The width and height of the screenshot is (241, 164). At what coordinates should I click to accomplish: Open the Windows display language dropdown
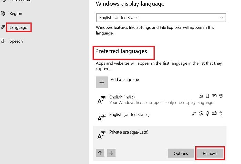click(161, 17)
